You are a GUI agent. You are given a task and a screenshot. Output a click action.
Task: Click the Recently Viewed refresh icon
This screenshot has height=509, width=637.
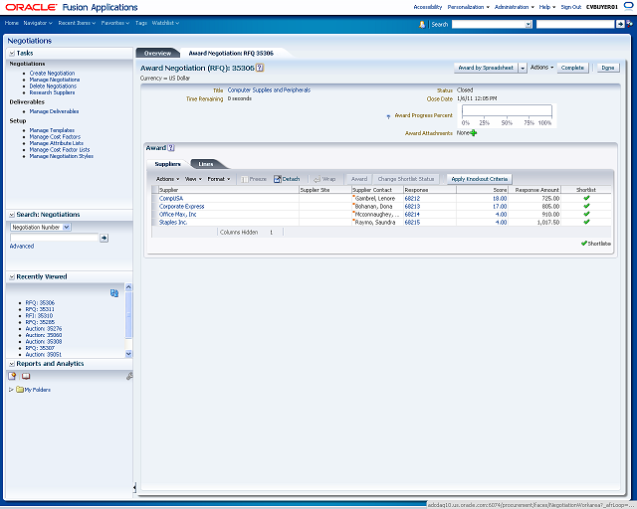click(114, 293)
